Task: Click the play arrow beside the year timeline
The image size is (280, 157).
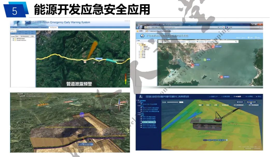Action: click(x=227, y=140)
